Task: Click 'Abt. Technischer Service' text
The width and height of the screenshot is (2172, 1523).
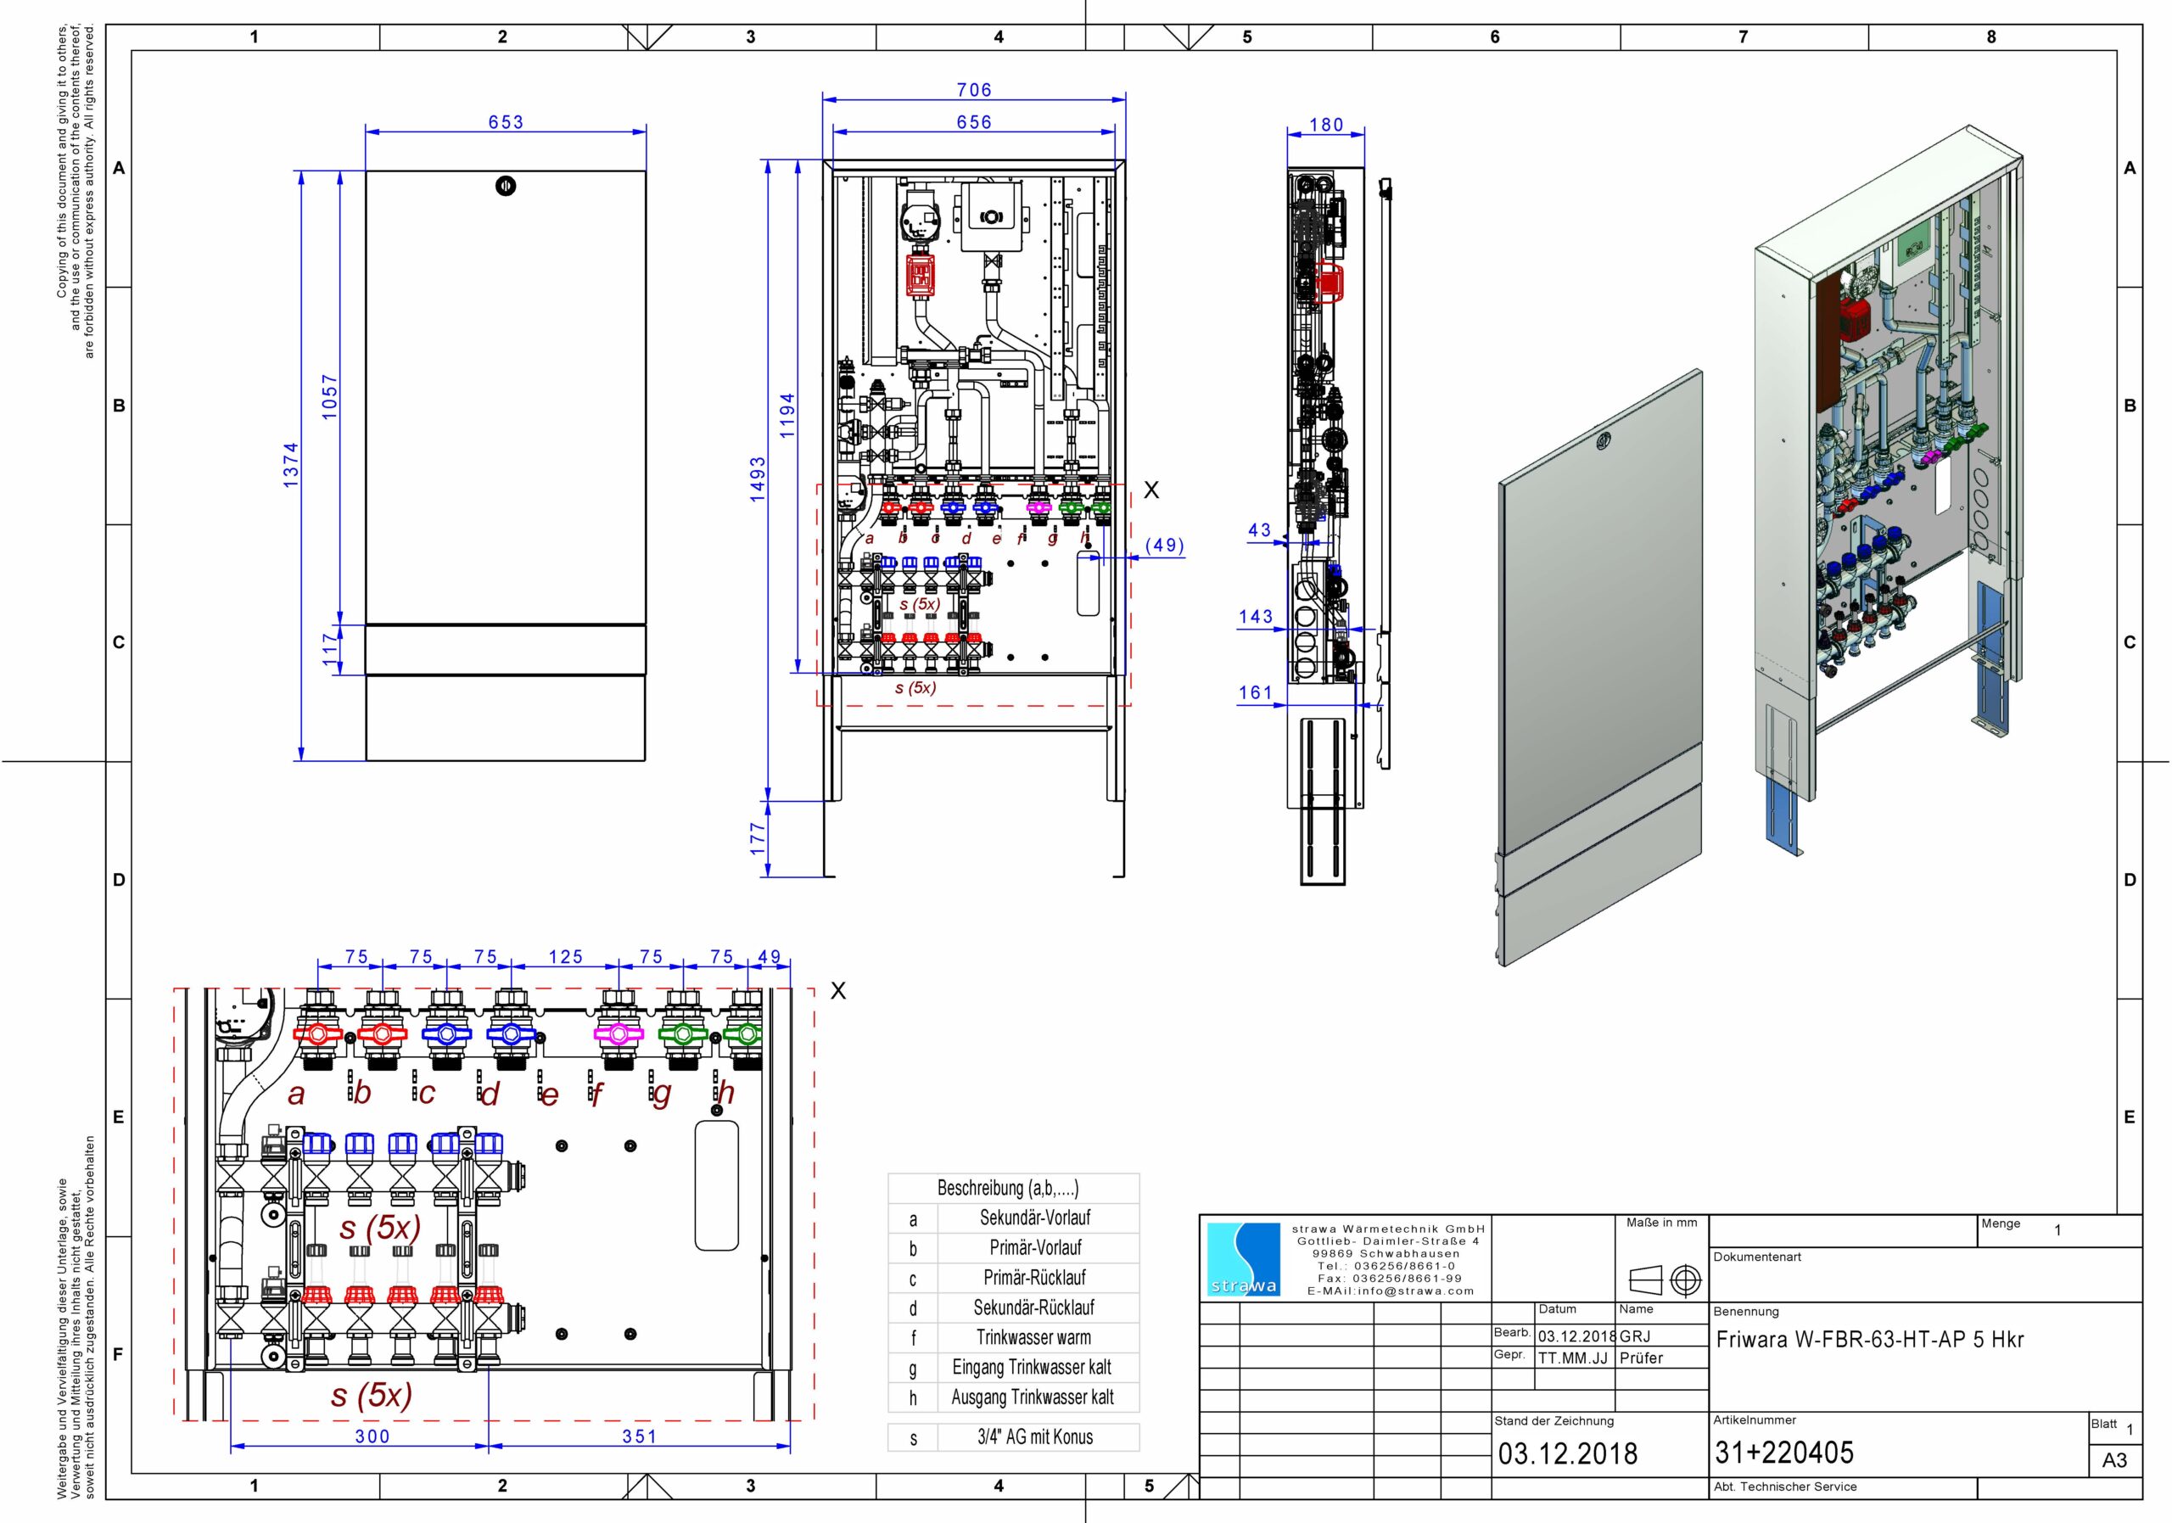Action: [x=1784, y=1487]
